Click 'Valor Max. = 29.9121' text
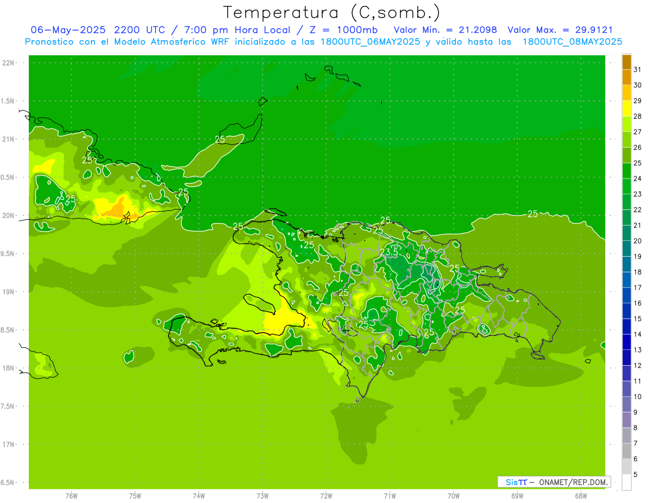 point(560,30)
